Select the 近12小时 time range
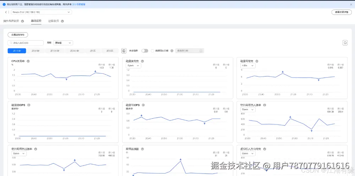355x176 pixels. (55, 51)
